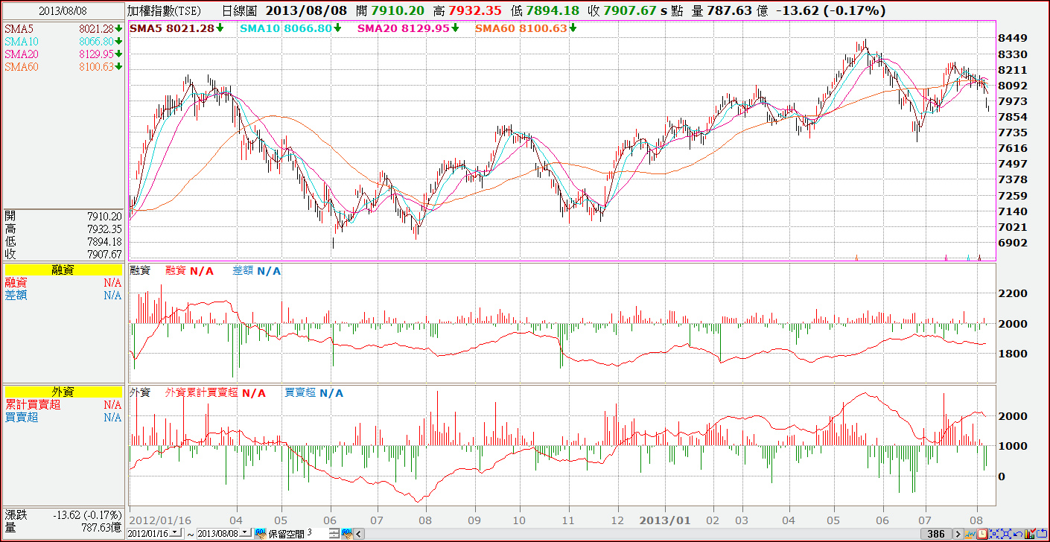Click the 量 787.63 億 title value

731,10
